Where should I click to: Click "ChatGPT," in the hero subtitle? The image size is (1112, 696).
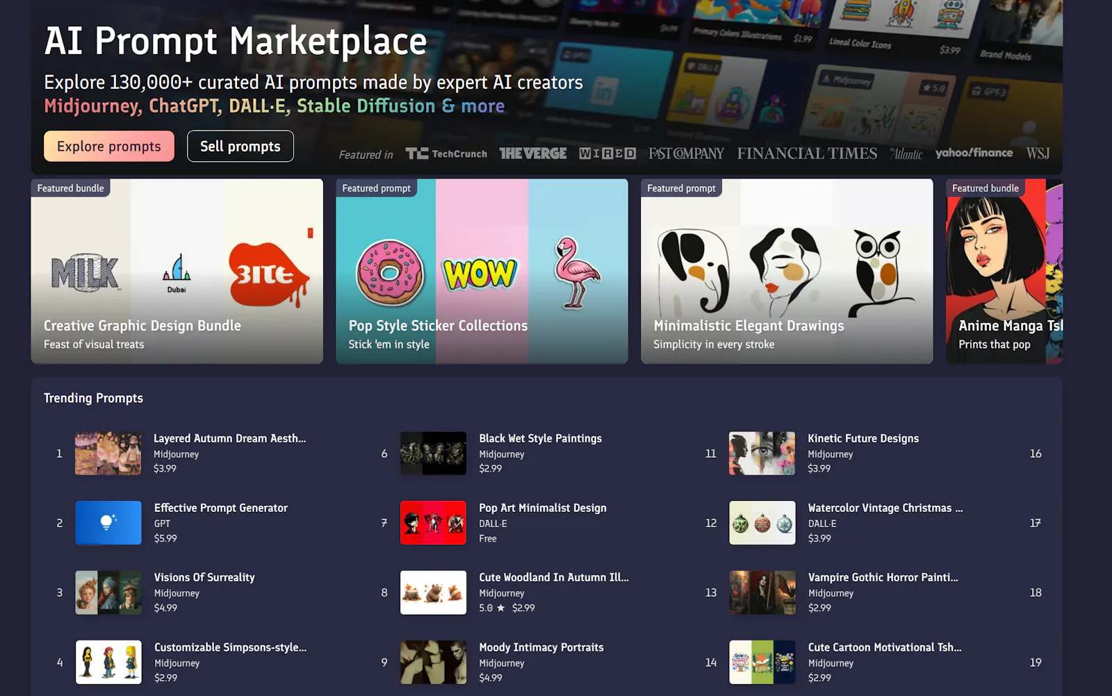186,106
